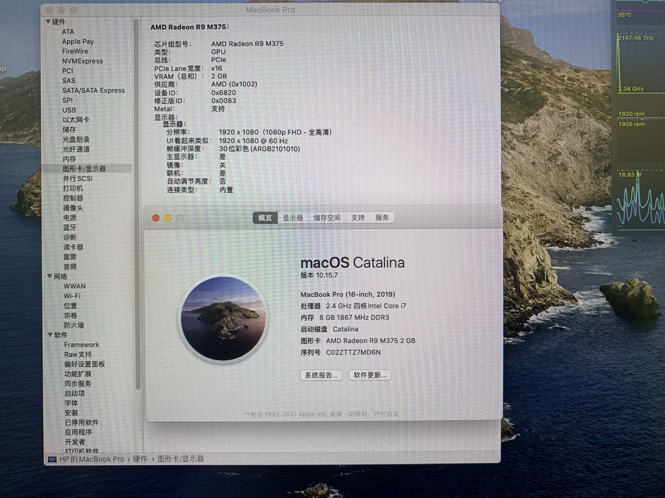Select Apple Pay in the sidebar
This screenshot has width=665, height=498.
(78, 41)
